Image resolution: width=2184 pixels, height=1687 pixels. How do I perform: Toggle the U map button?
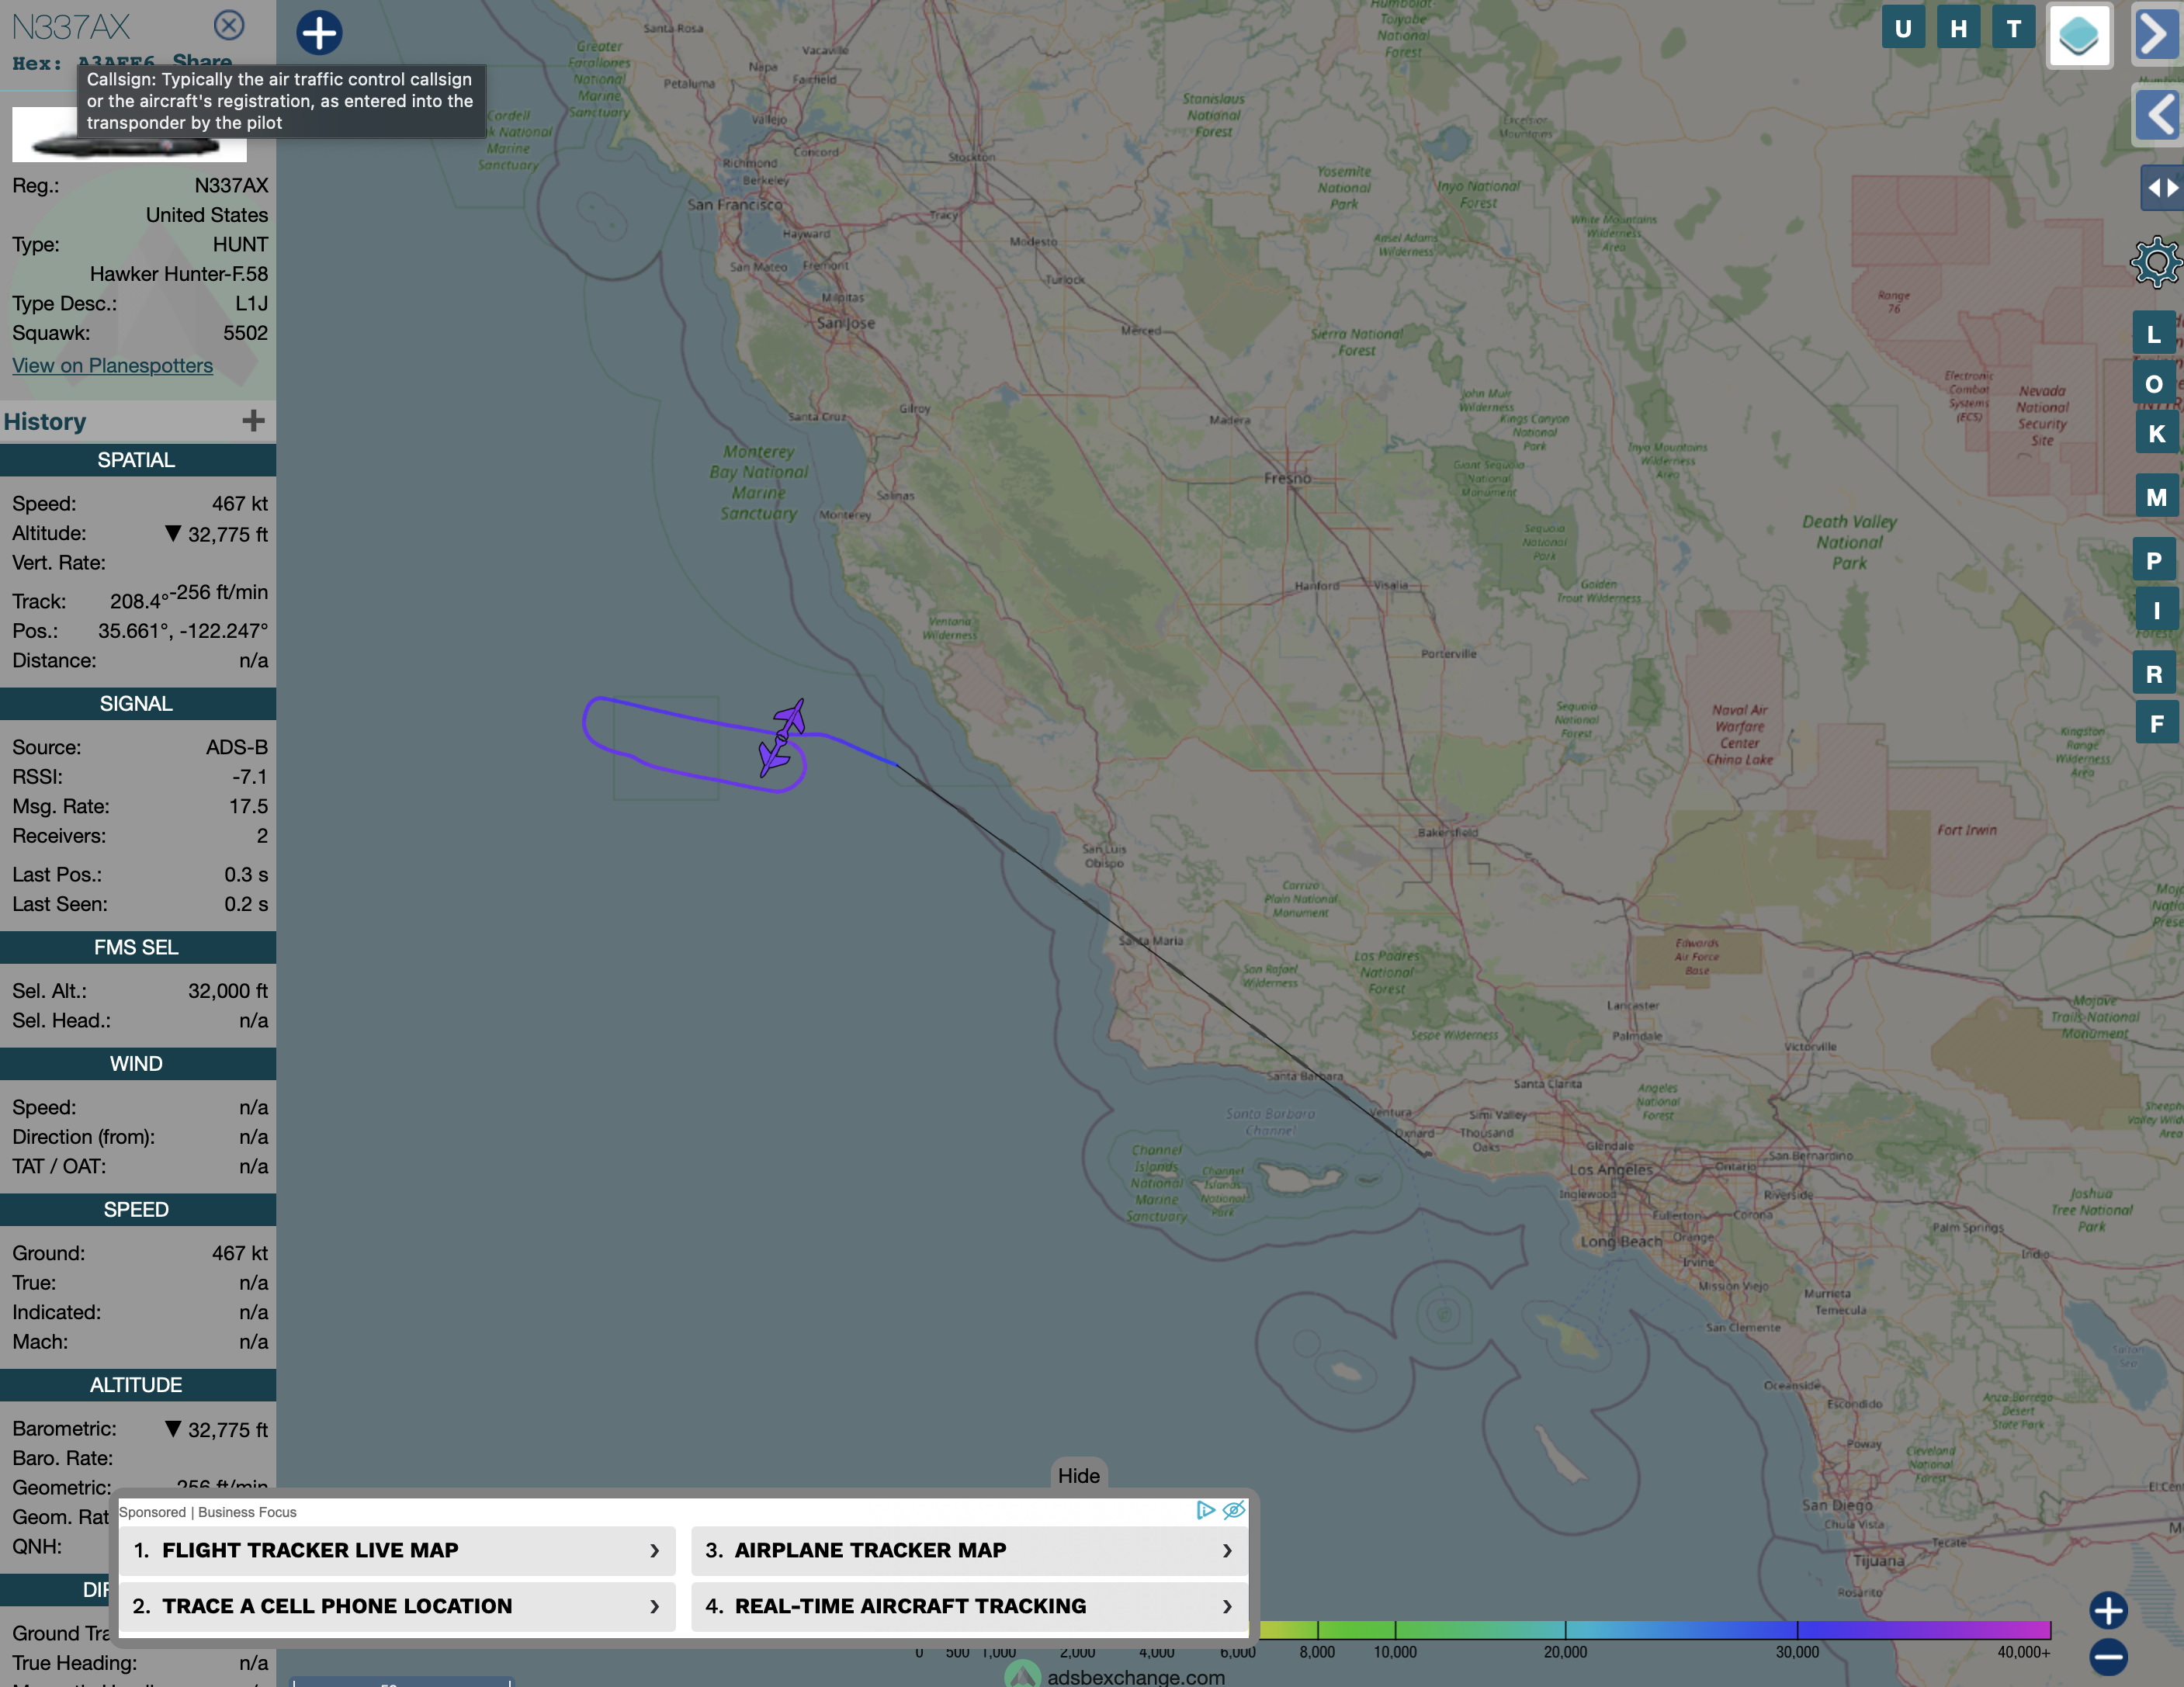(x=1903, y=28)
